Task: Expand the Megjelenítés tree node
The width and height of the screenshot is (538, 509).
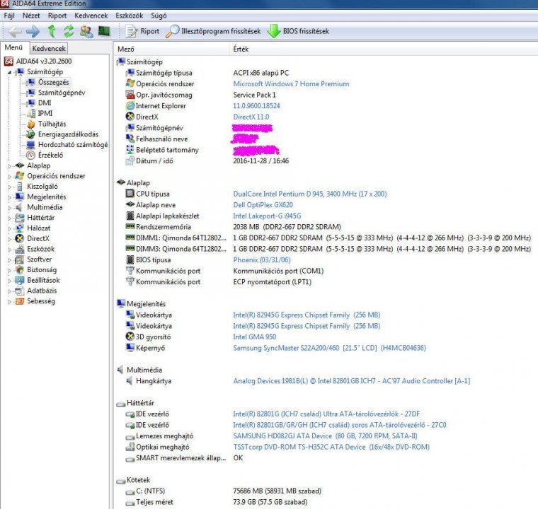Action: point(10,197)
